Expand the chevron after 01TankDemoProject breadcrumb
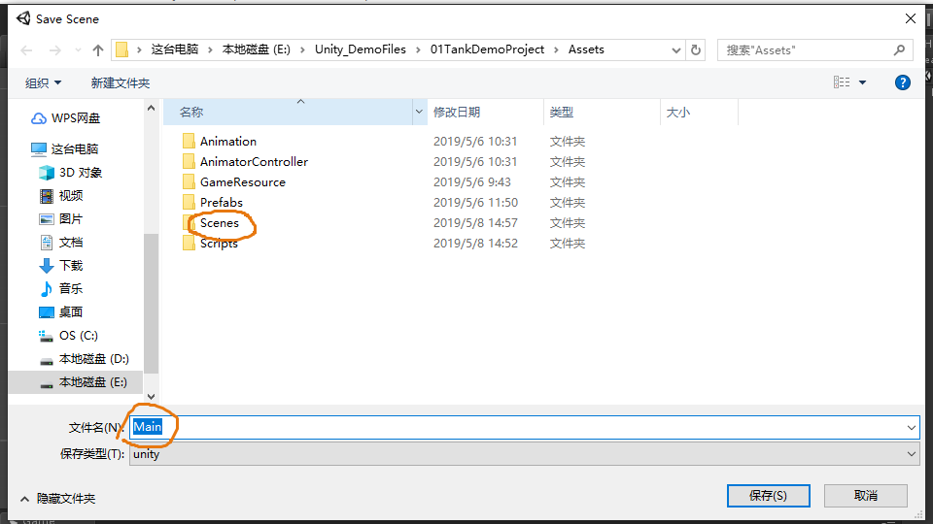This screenshot has width=933, height=524. click(x=556, y=49)
